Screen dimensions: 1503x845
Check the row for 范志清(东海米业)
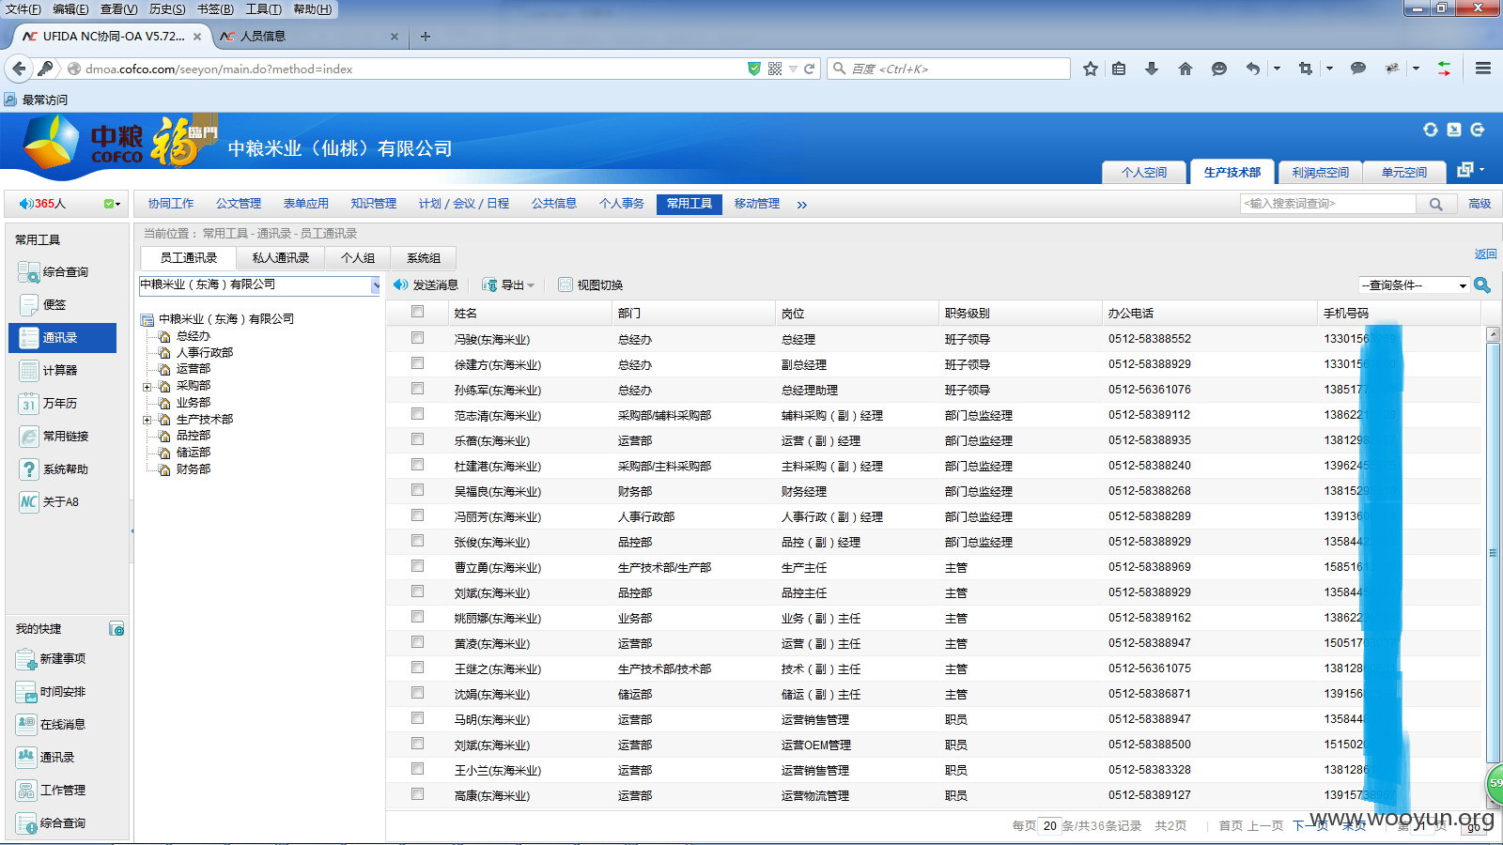click(x=417, y=413)
